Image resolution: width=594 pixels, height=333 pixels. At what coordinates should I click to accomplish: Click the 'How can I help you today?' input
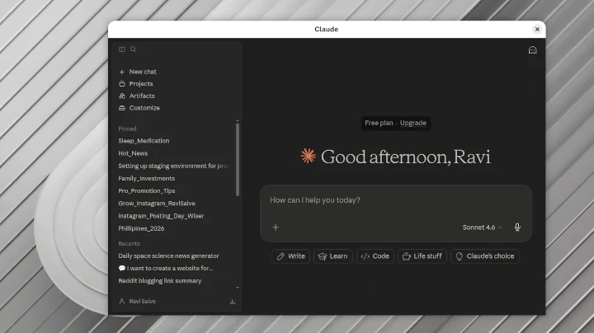pos(396,200)
